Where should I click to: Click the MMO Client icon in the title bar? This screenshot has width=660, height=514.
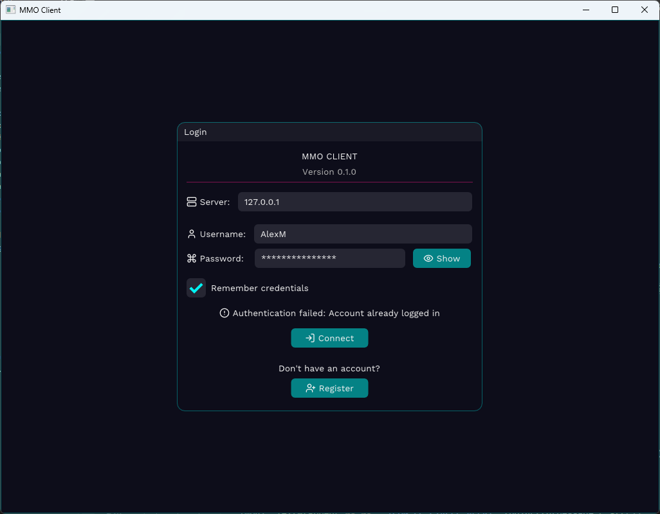[x=10, y=10]
